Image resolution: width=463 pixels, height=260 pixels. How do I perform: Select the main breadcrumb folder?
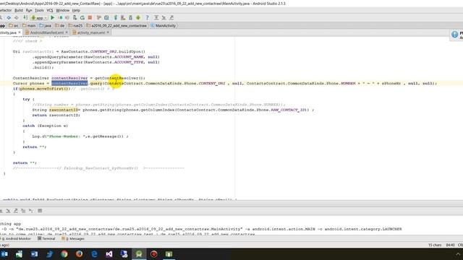click(x=29, y=26)
